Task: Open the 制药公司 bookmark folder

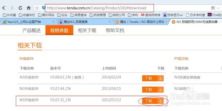Action: click(117, 15)
